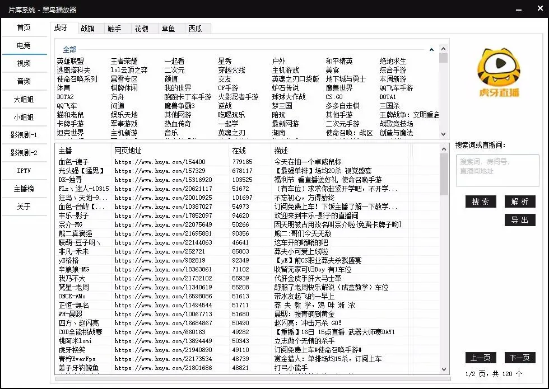This screenshot has height=389, width=549.
Task: Select the 血色-德子 streamer row
Action: point(247,162)
